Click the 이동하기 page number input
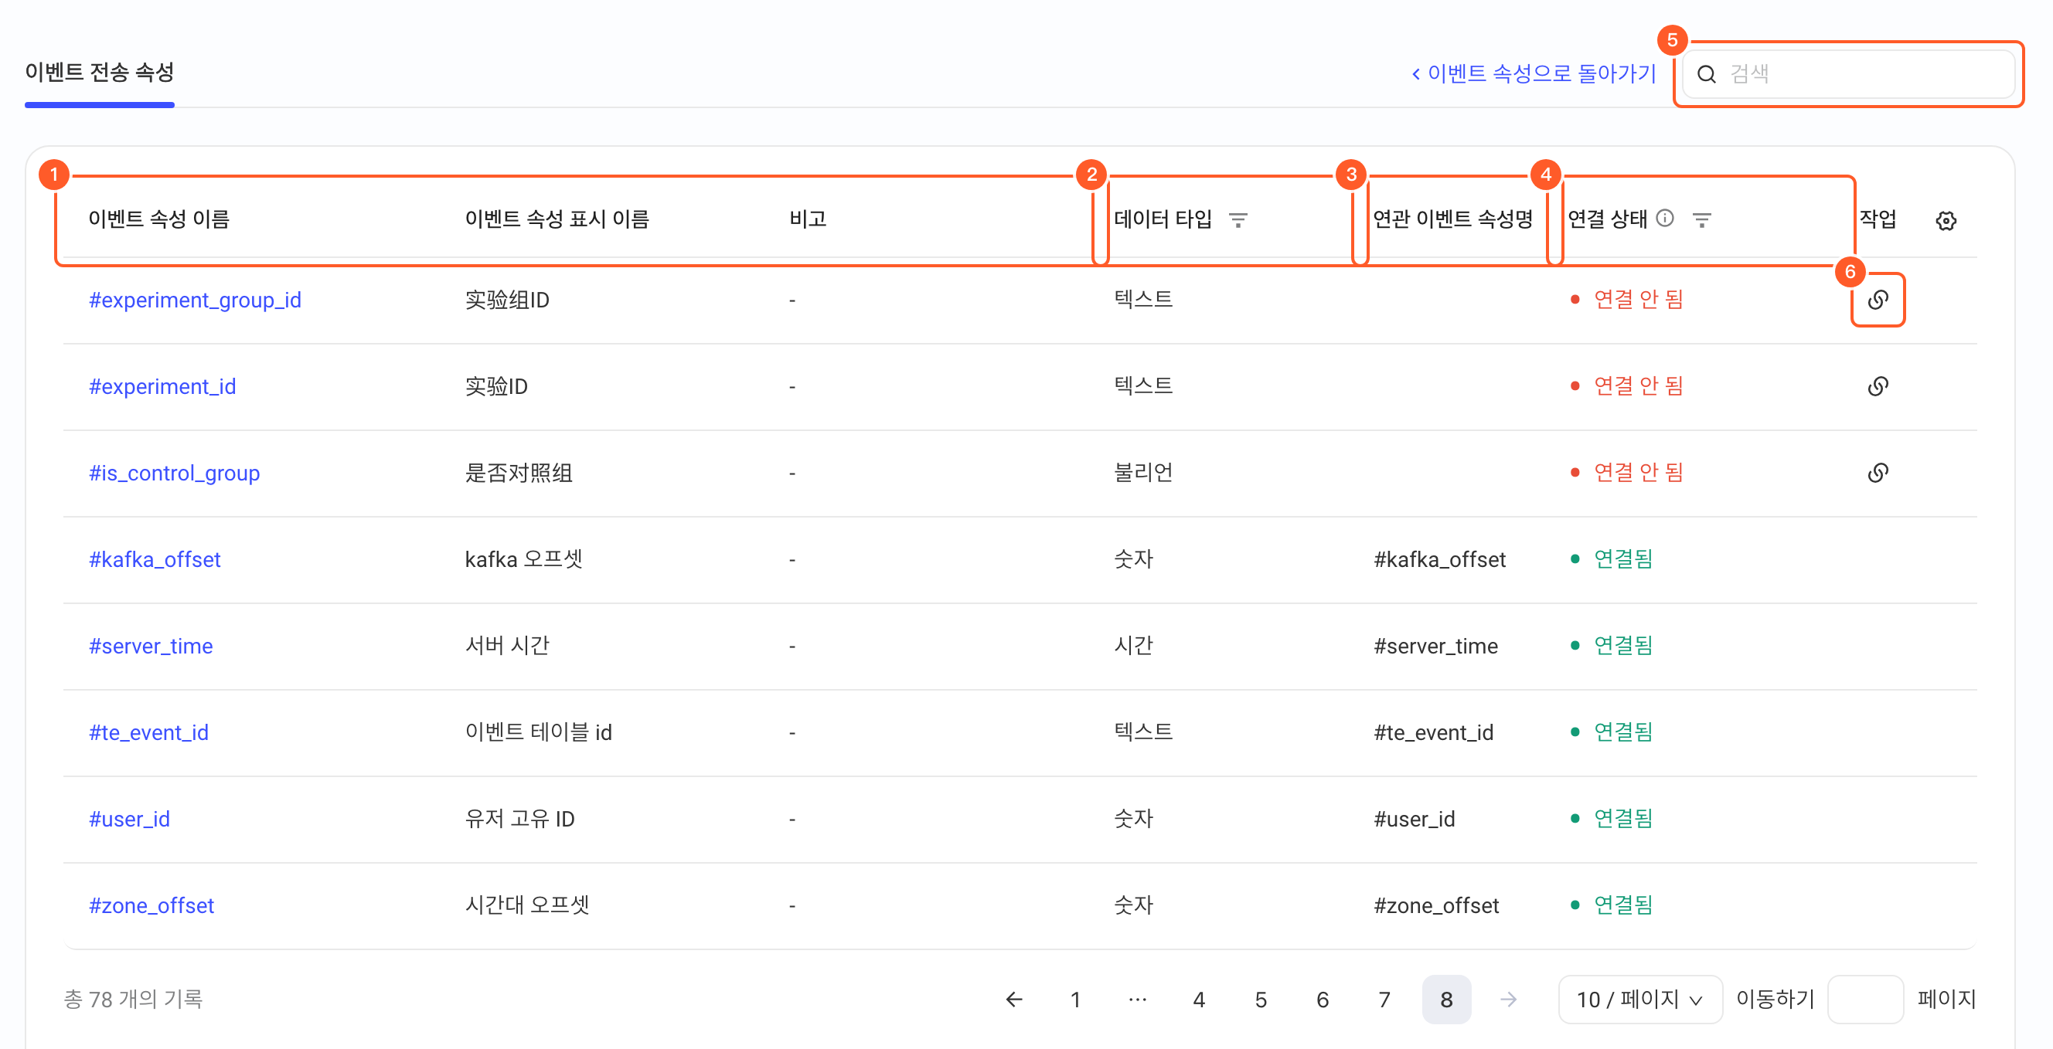The height and width of the screenshot is (1049, 2053). click(1865, 999)
